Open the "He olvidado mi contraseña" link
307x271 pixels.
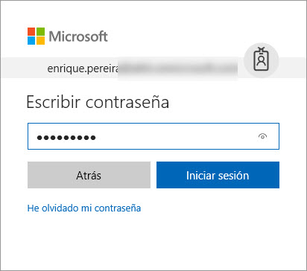(x=84, y=208)
